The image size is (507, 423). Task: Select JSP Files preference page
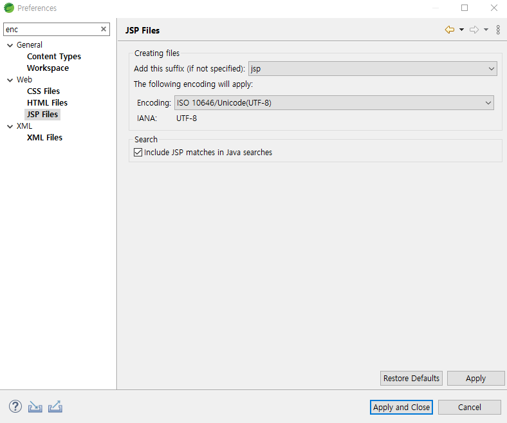(x=42, y=114)
